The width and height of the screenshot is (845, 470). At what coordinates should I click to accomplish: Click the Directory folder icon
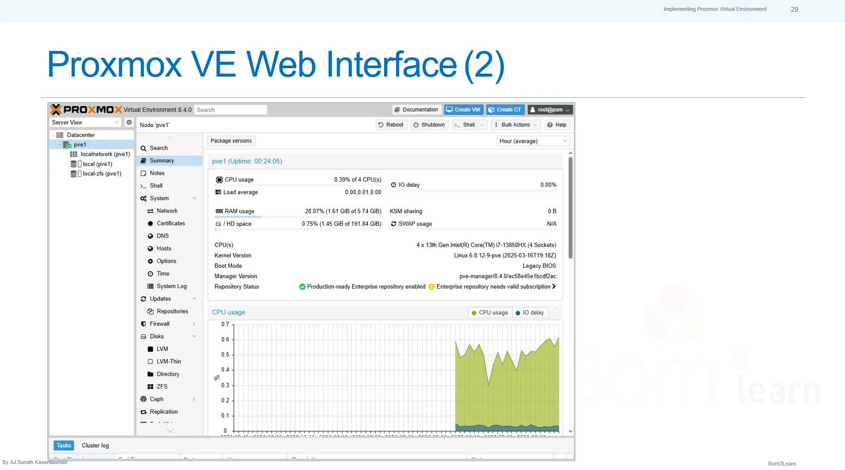tap(150, 374)
